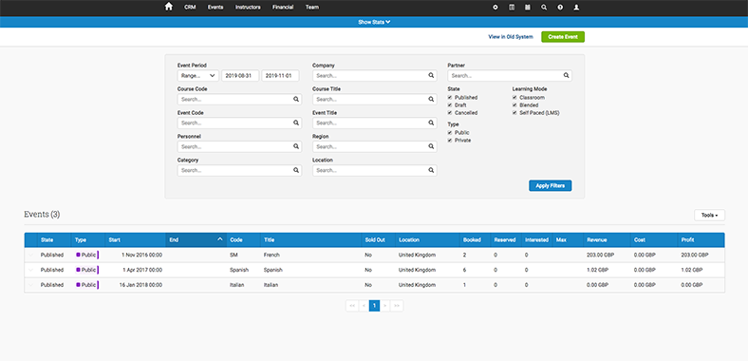
Task: Toggle the Blended learning mode checkbox
Action: pos(514,105)
